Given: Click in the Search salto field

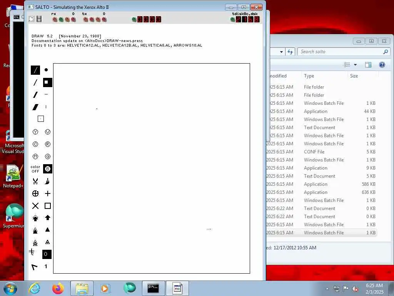Looking at the screenshot, I should pyautogui.click(x=344, y=52).
